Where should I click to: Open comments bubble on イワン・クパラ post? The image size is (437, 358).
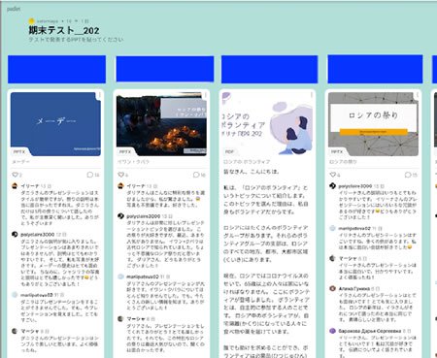point(196,175)
